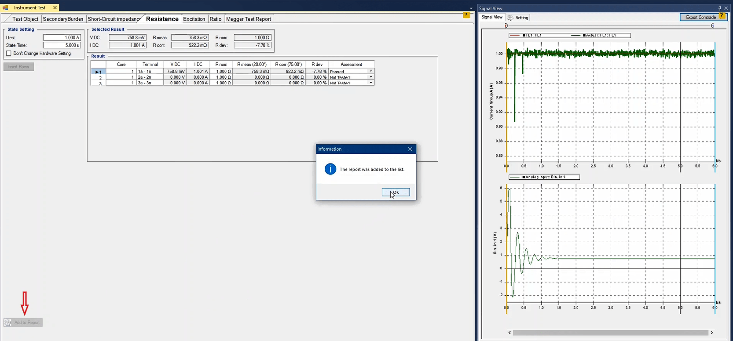Switch to the Excitation tab
Viewport: 733px width, 341px height.
pos(194,19)
